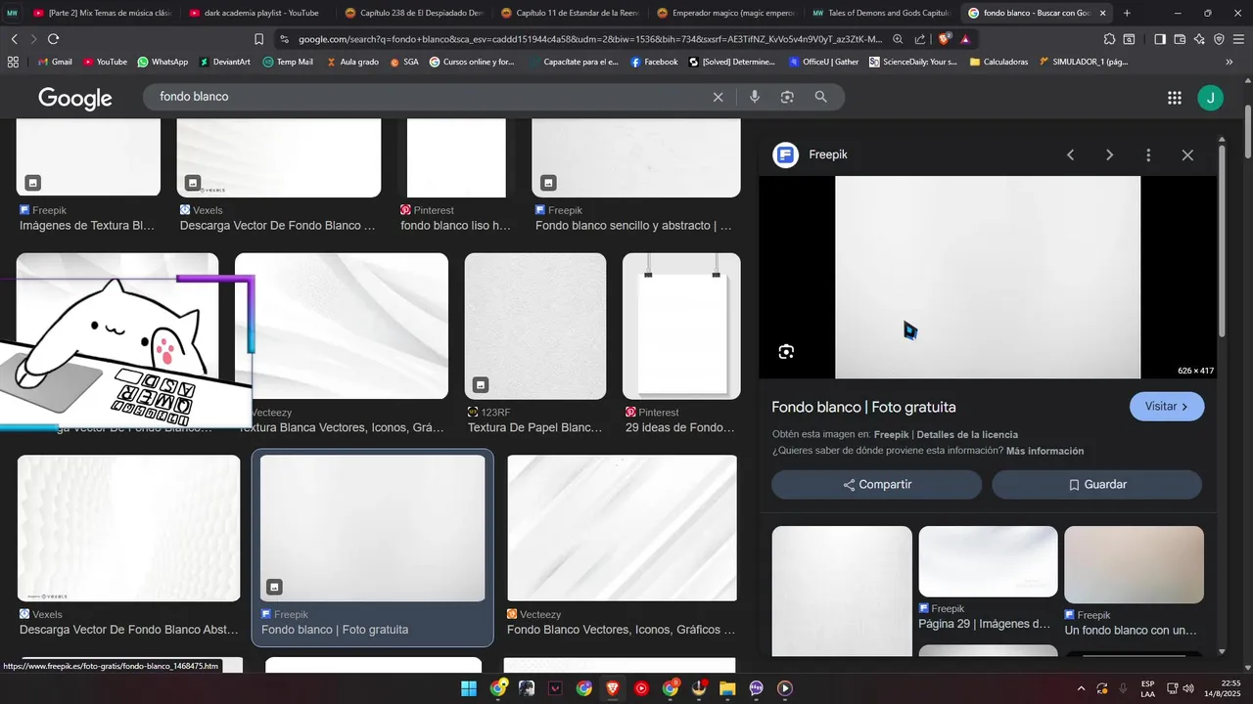This screenshot has height=704, width=1253.
Task: Click the browser address bar URL
Action: tap(590, 39)
